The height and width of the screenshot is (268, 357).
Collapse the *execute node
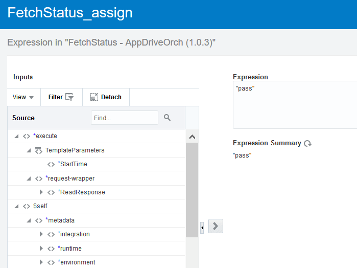[x=16, y=136]
